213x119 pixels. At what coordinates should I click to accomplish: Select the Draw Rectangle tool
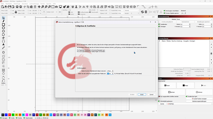pos(3,25)
